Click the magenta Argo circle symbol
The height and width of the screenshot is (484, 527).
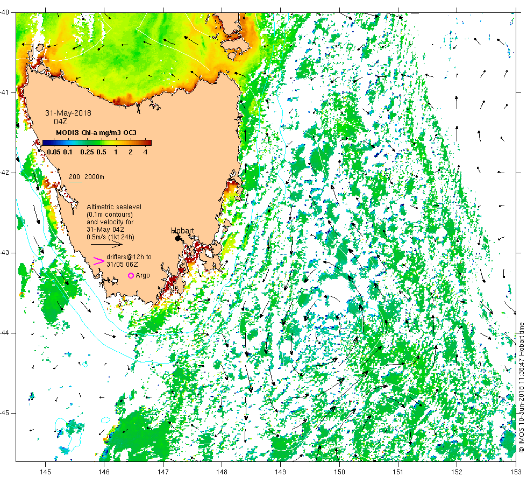coord(131,275)
